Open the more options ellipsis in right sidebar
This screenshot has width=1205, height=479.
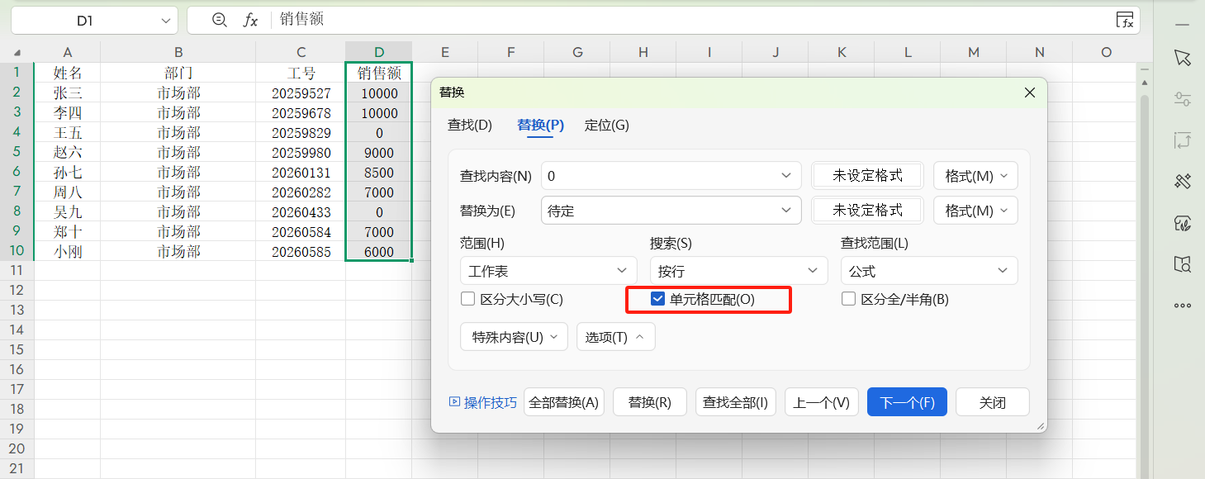(1183, 306)
